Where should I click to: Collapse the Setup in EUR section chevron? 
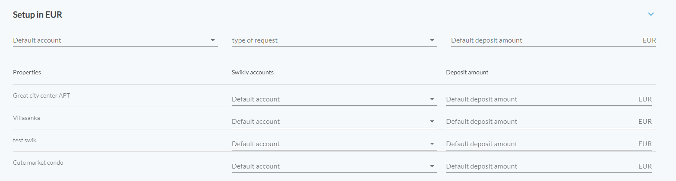click(651, 14)
